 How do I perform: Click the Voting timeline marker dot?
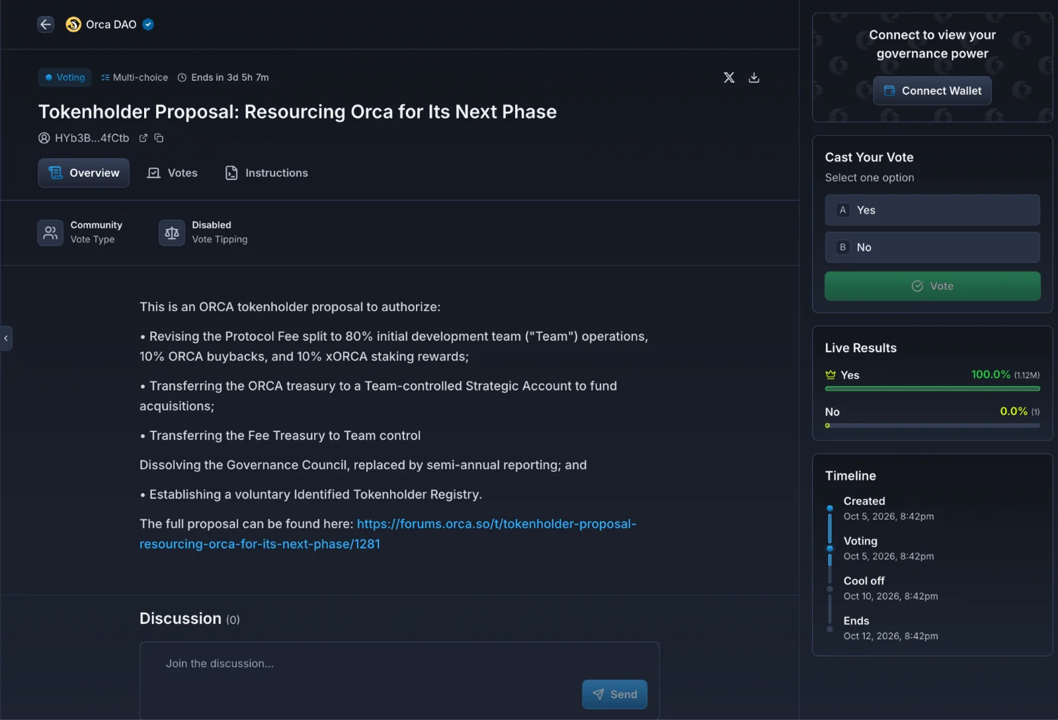tap(830, 549)
